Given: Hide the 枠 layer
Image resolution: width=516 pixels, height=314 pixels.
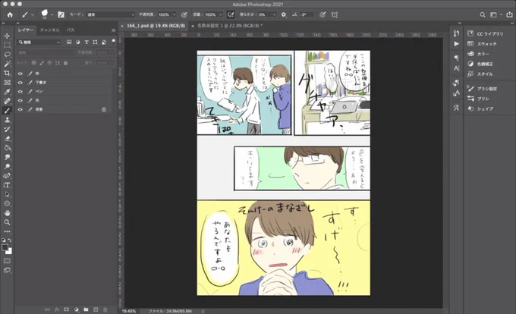Looking at the screenshot, I should 20,74.
